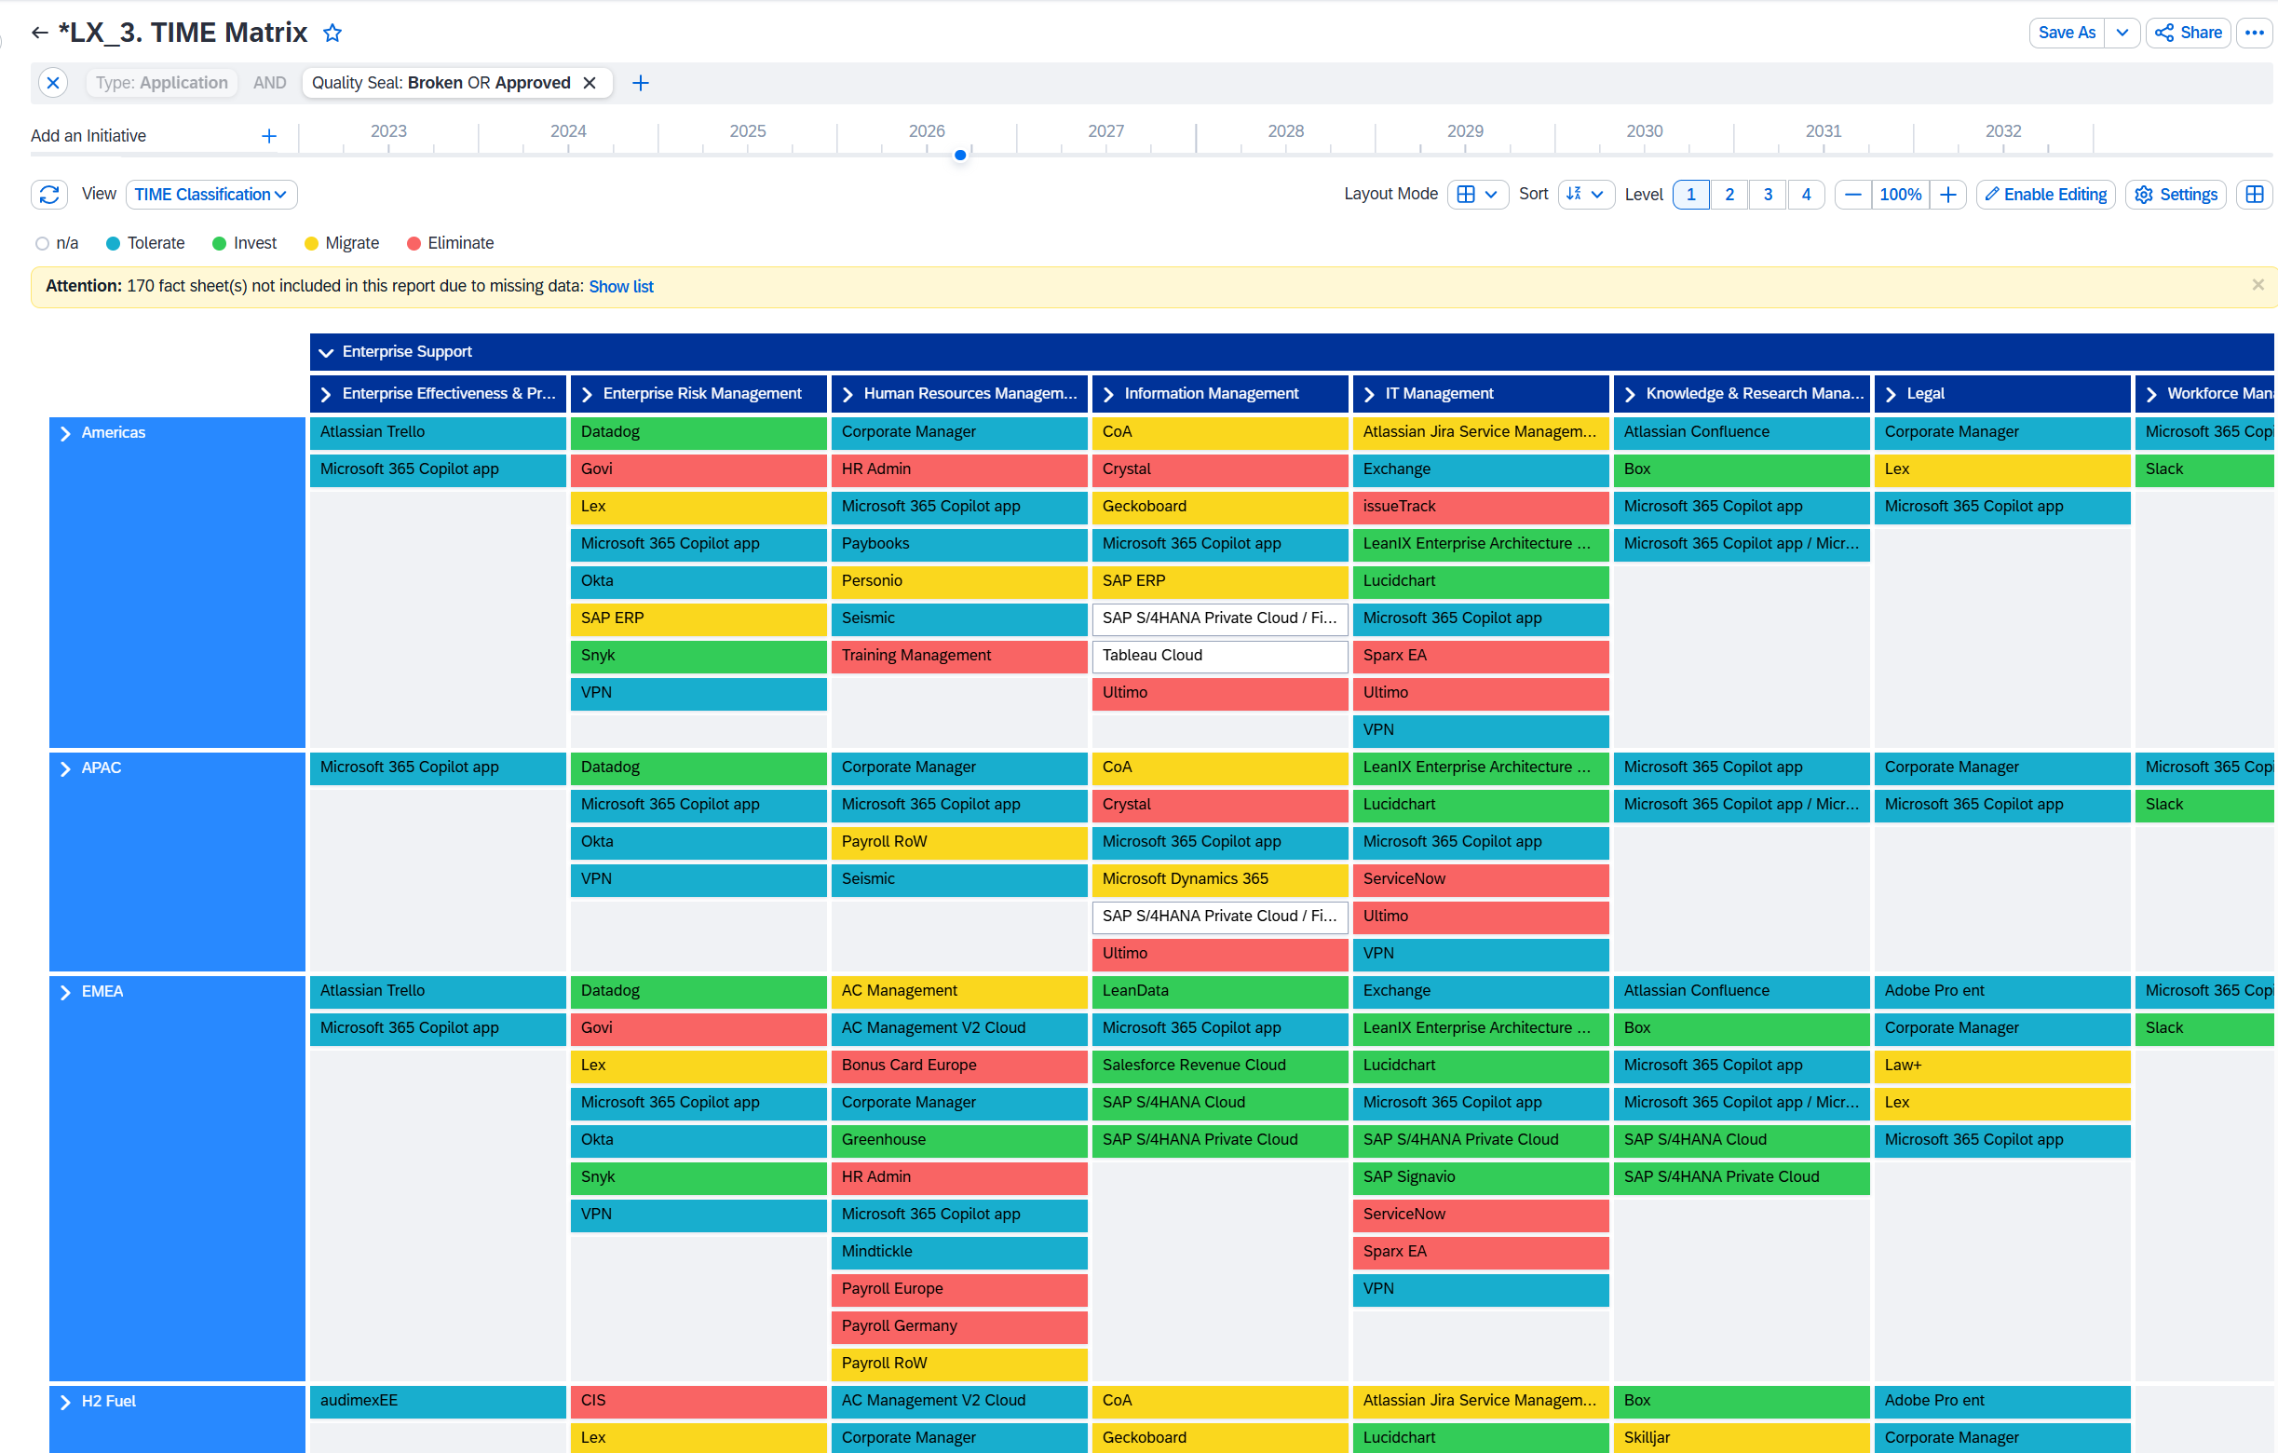
Task: Toggle the Migrate legend item
Action: point(342,243)
